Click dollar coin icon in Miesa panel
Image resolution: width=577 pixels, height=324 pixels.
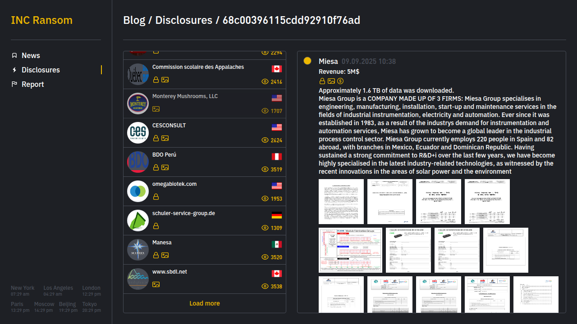(x=340, y=81)
